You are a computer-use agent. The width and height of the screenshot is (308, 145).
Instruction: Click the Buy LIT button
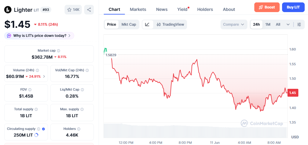tap(293, 7)
